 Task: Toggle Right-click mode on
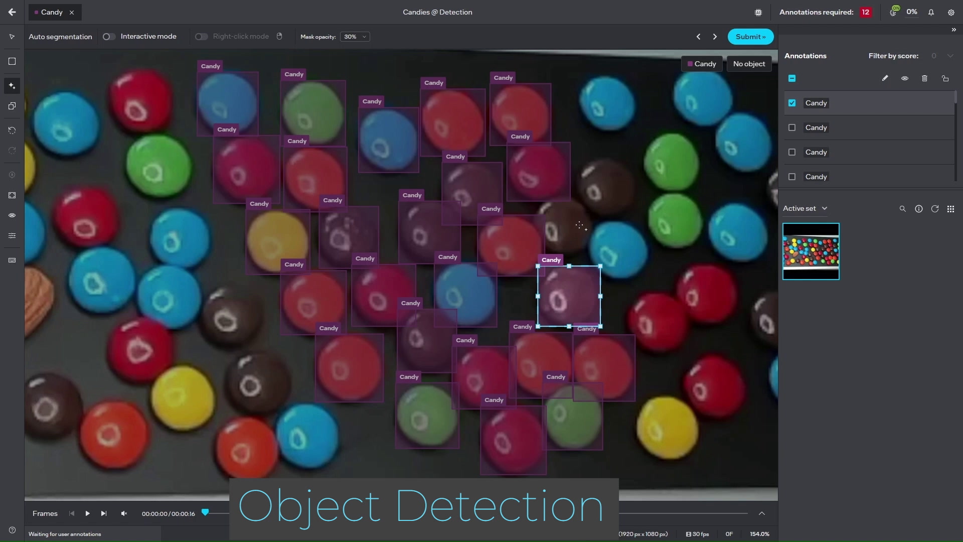point(201,36)
